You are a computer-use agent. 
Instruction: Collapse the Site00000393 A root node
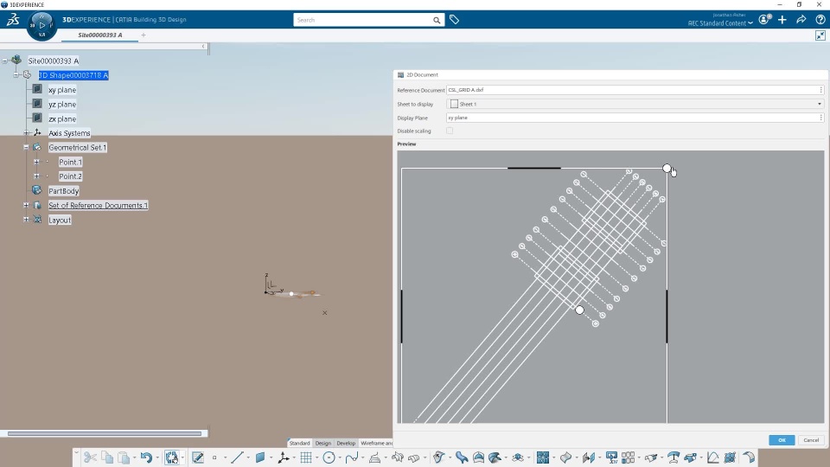(x=5, y=61)
